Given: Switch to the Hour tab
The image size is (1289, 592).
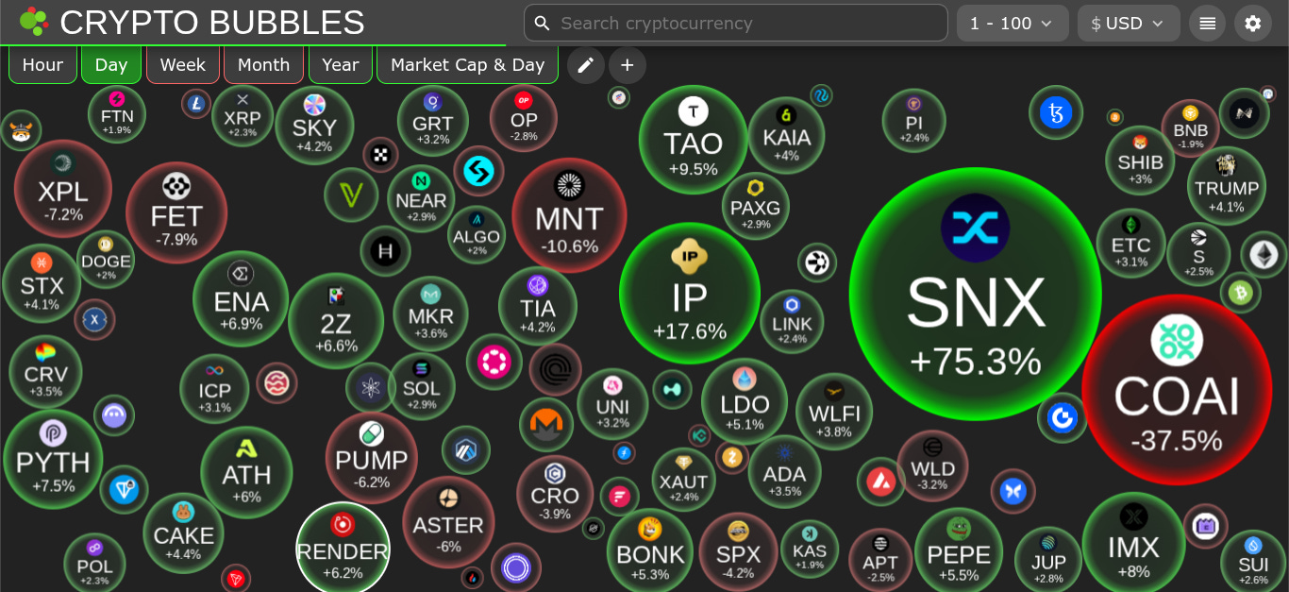Looking at the screenshot, I should point(42,65).
